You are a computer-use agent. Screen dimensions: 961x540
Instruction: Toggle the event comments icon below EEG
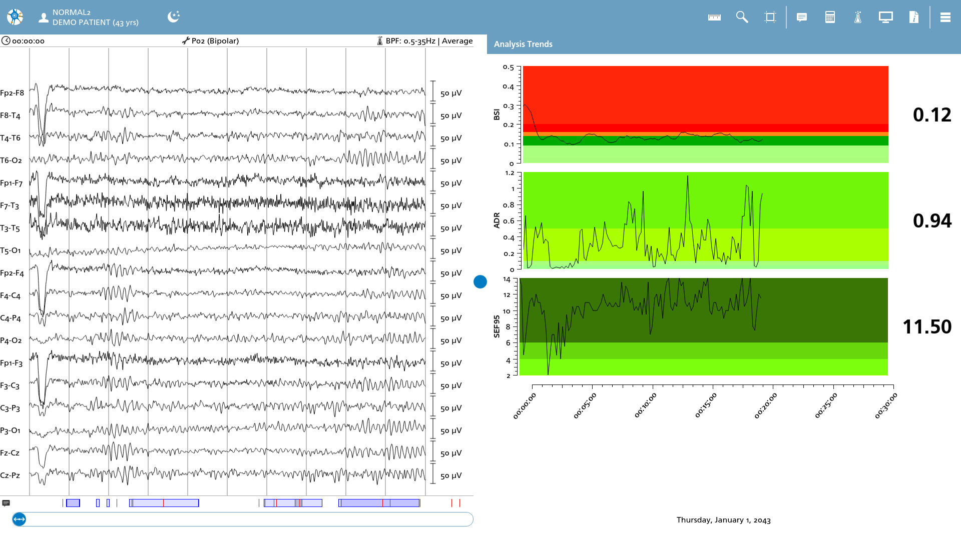(x=6, y=503)
